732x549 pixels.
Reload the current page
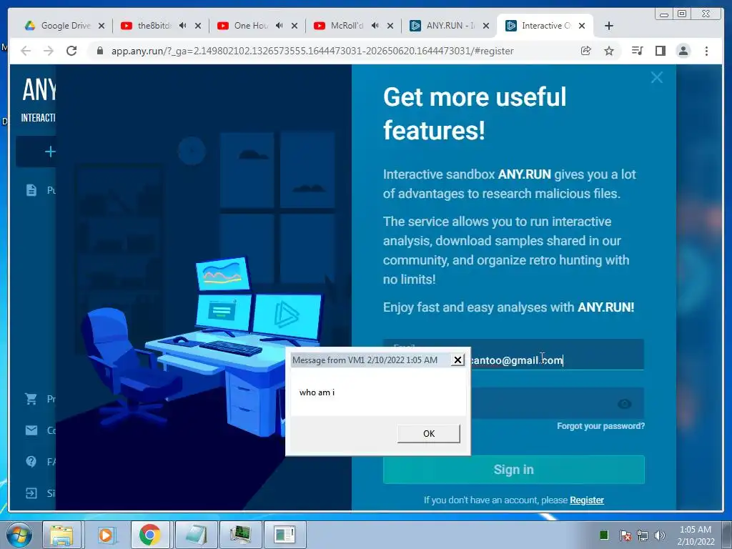(x=71, y=51)
